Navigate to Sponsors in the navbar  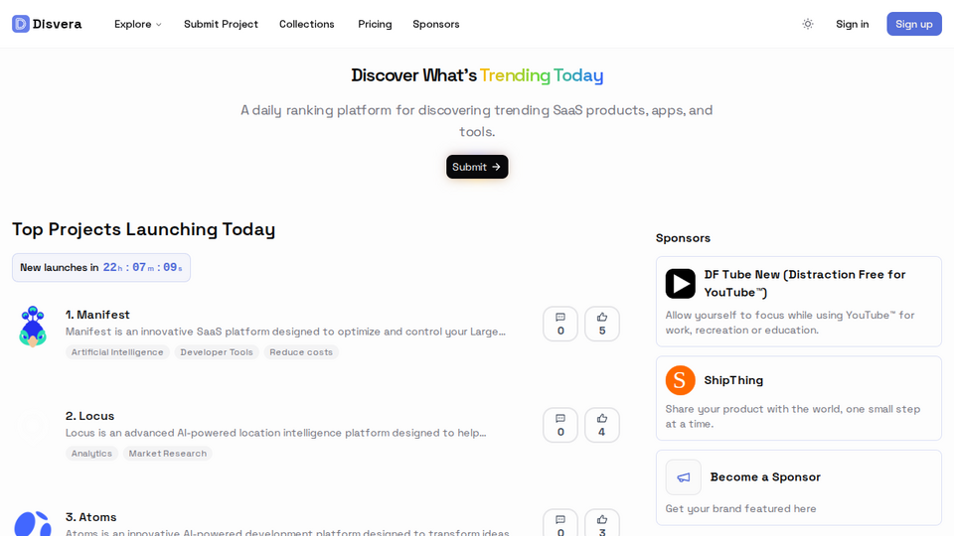[435, 24]
